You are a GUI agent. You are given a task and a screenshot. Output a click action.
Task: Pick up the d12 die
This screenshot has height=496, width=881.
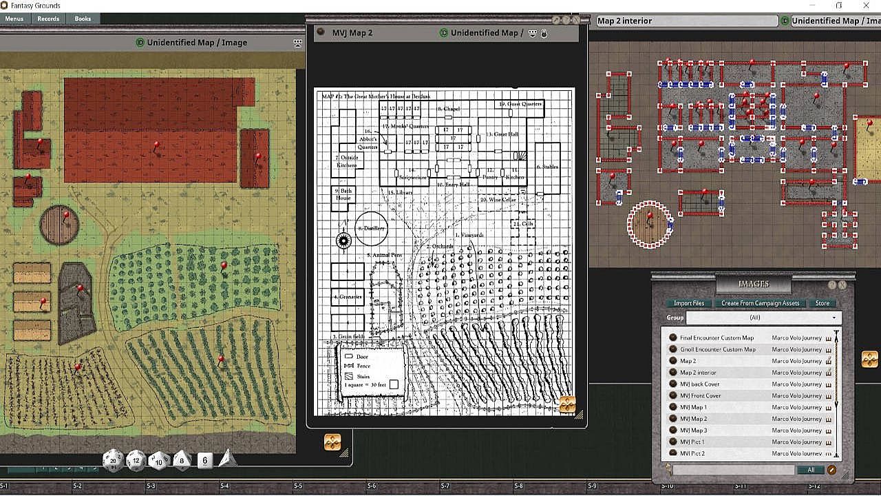tap(136, 460)
